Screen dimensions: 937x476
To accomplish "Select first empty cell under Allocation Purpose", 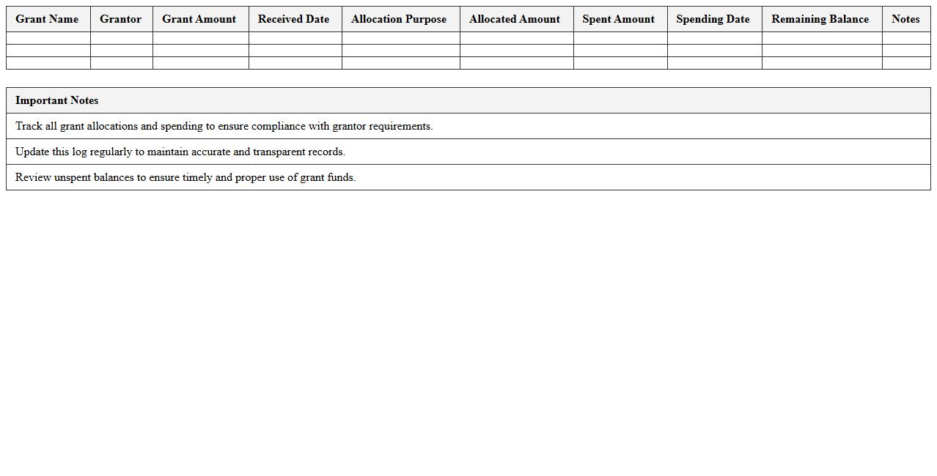I will (x=400, y=38).
